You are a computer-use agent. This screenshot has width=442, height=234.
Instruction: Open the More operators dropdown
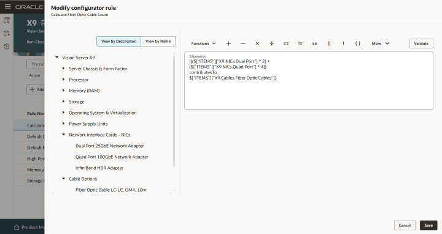(x=380, y=43)
